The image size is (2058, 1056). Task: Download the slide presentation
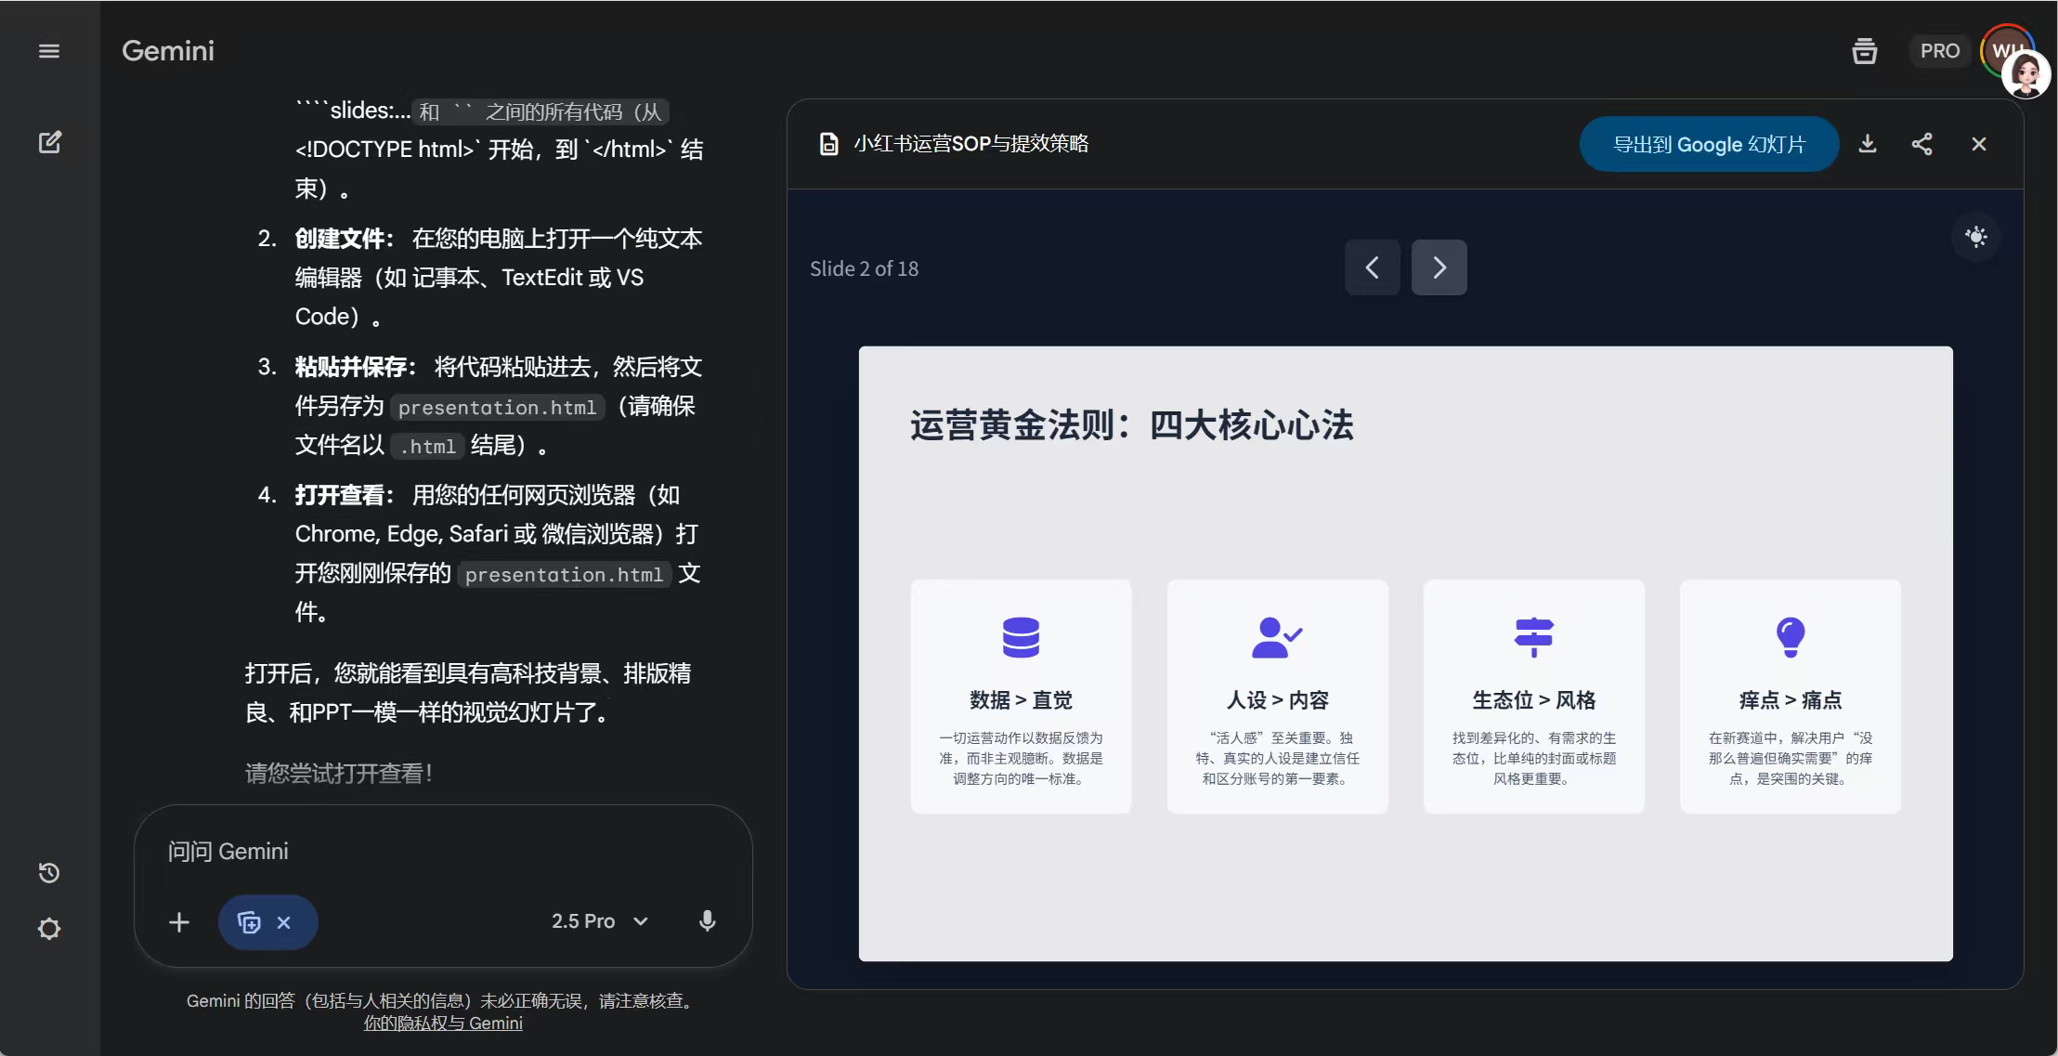click(x=1868, y=144)
